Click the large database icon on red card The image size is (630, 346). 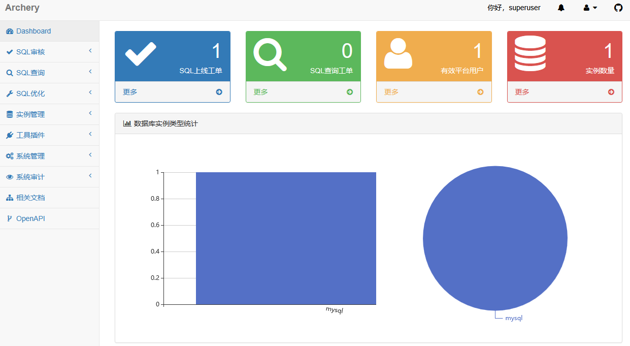tap(530, 53)
